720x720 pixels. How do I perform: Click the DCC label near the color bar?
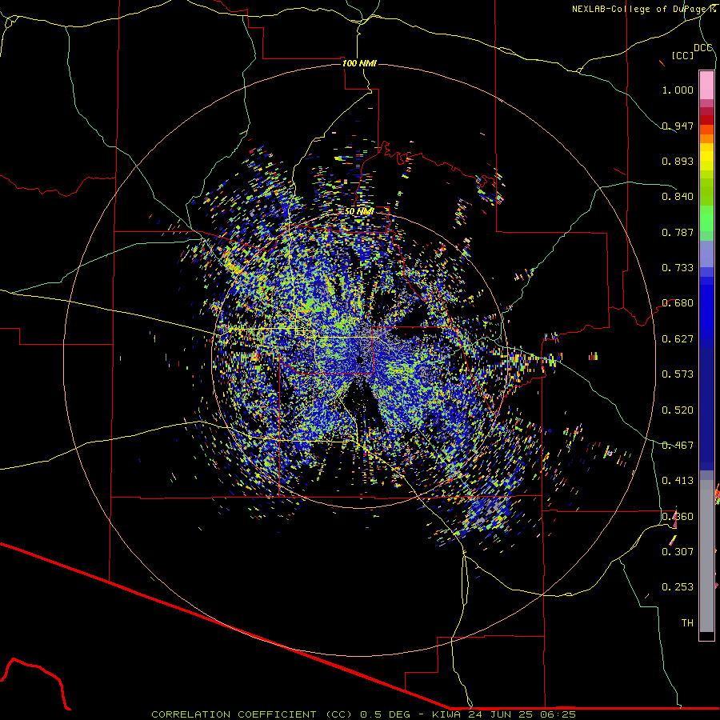pyautogui.click(x=702, y=48)
